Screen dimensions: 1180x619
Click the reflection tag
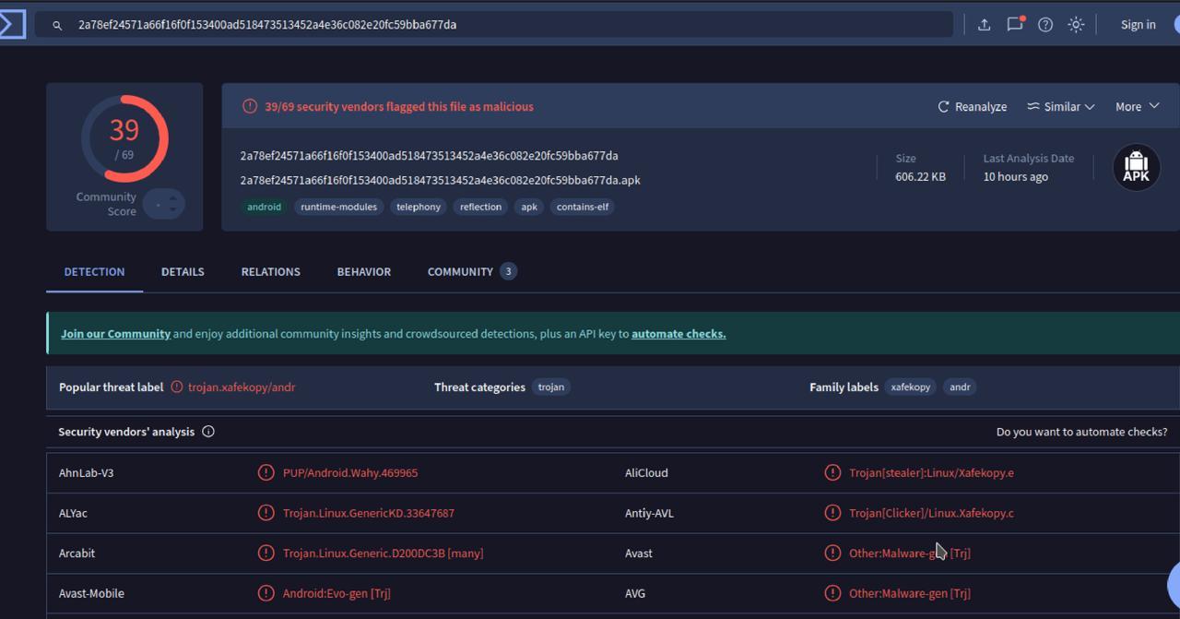[480, 207]
